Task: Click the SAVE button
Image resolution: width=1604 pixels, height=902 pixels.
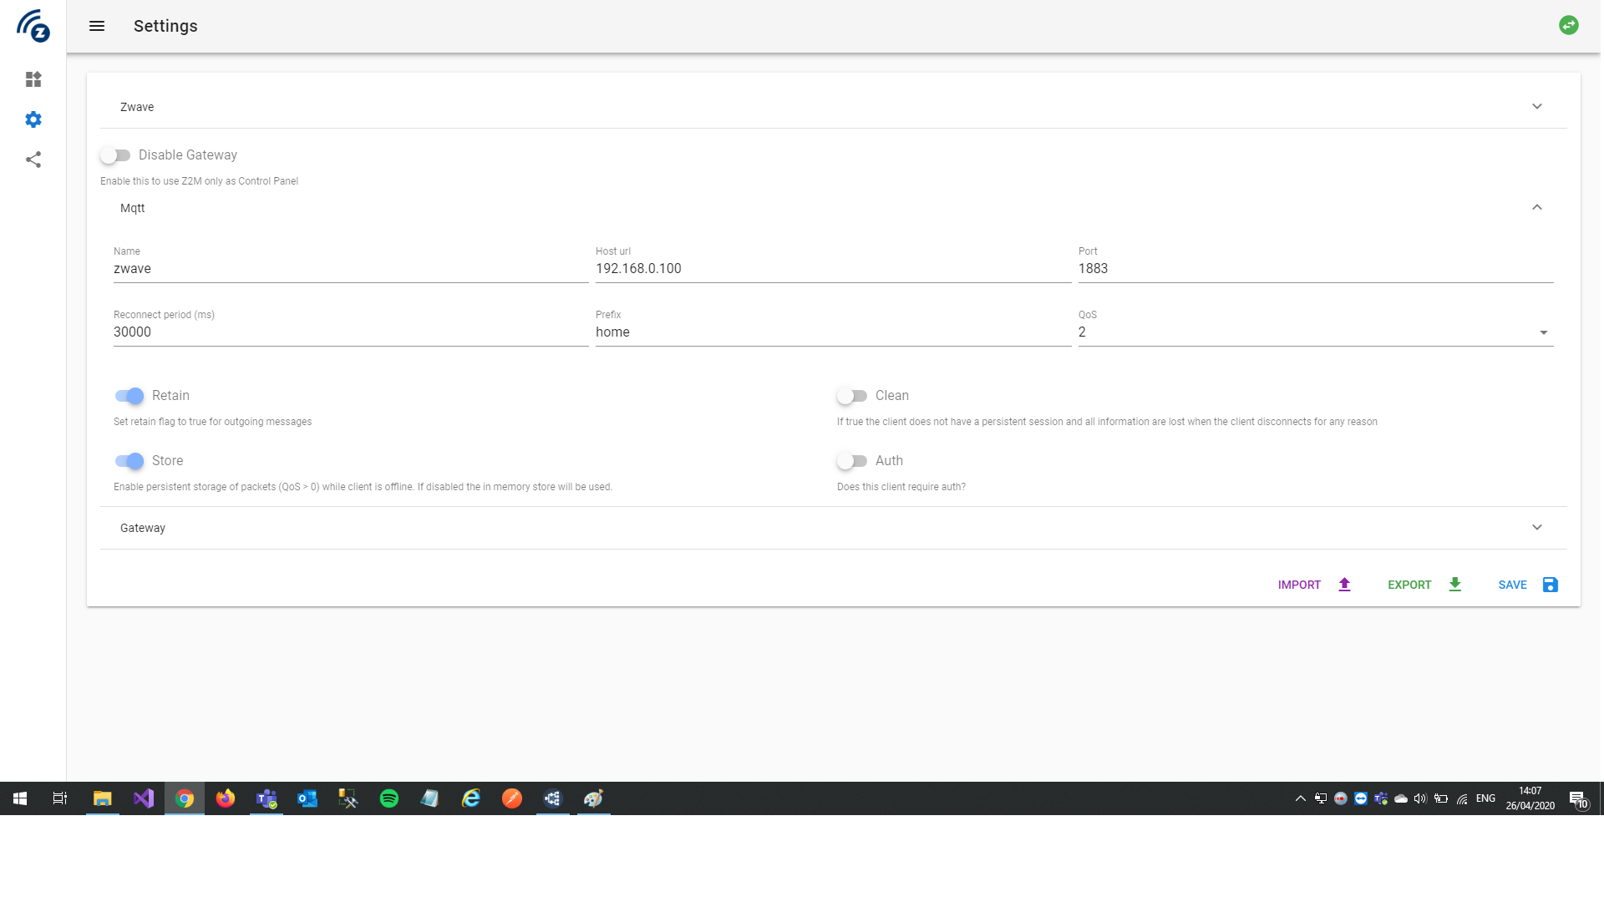Action: [x=1512, y=585]
